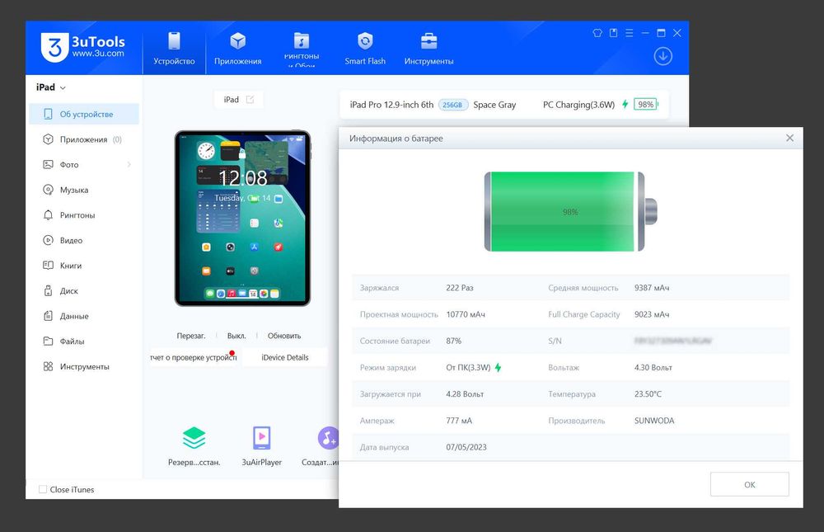Image resolution: width=824 pixels, height=532 pixels.
Task: Open Инструменты in the left sidebar
Action: (84, 367)
